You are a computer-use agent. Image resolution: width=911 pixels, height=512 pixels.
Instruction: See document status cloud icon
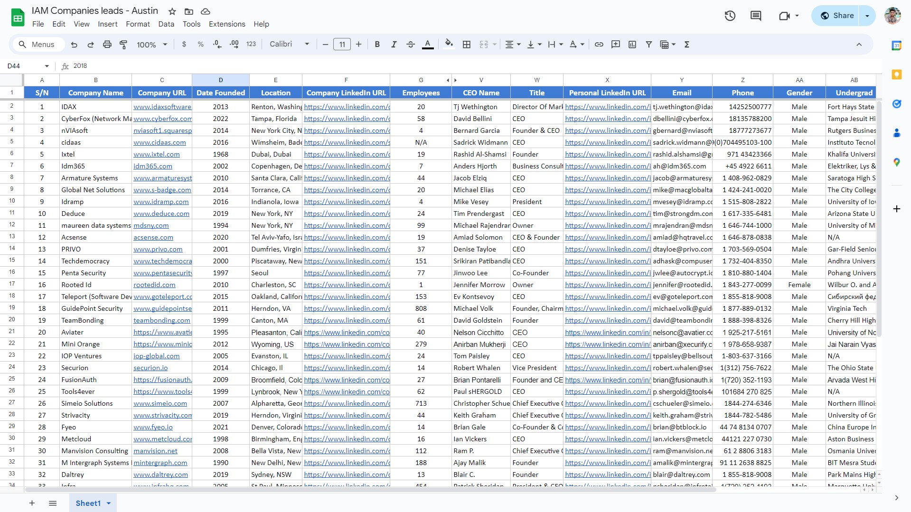206,11
